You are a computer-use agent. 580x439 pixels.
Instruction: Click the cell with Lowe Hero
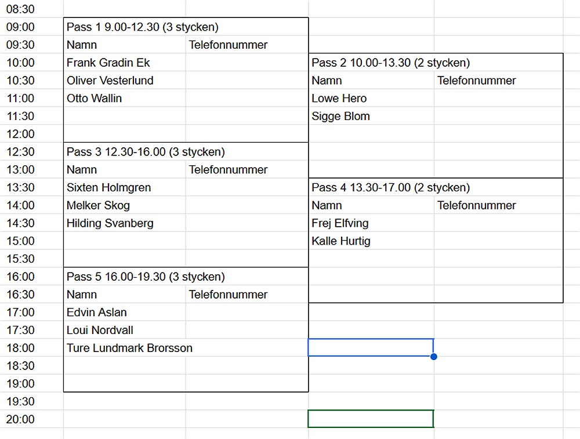pos(339,99)
